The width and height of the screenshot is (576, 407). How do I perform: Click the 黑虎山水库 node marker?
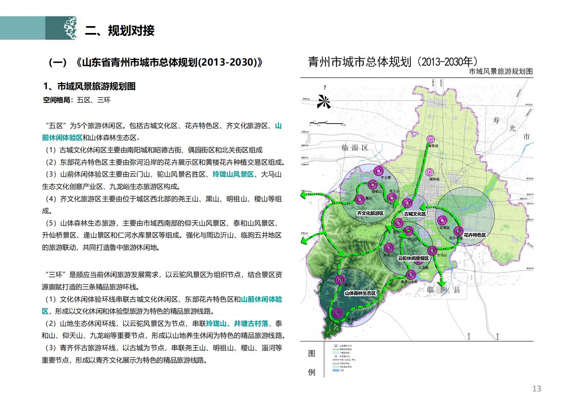411,274
